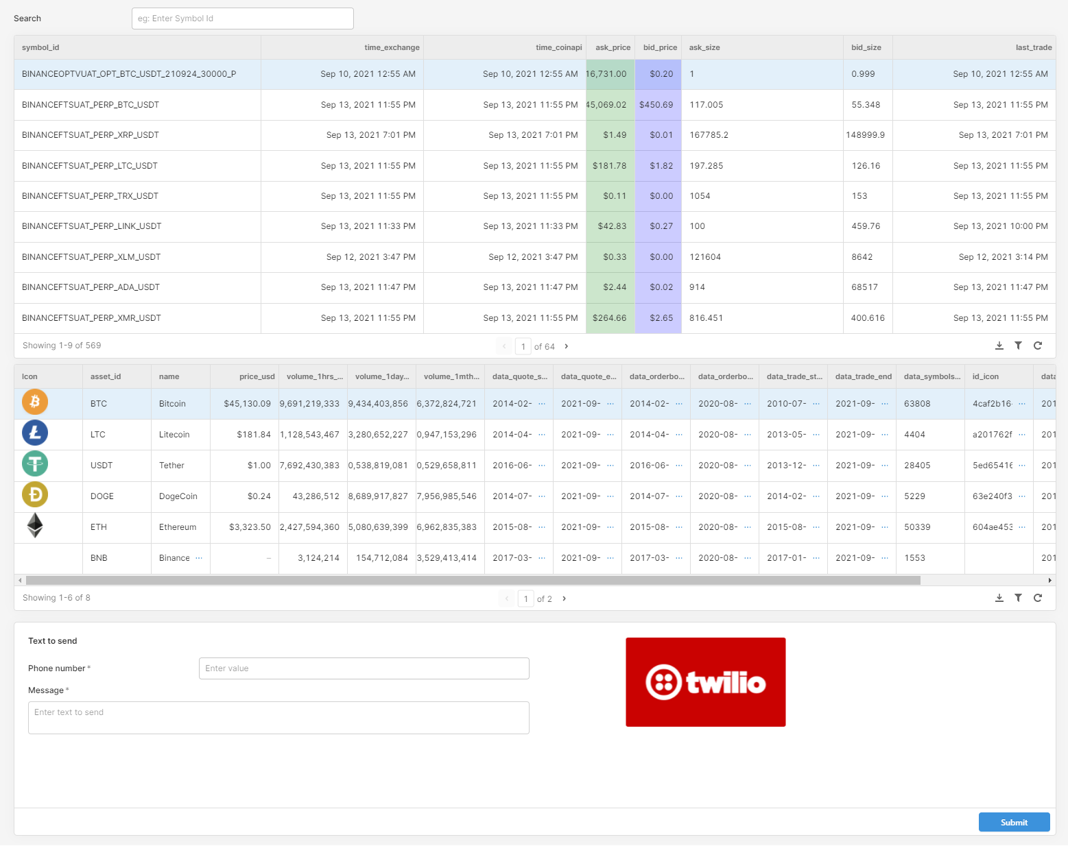
Task: Click the Ethereum diamond icon
Action: [35, 525]
